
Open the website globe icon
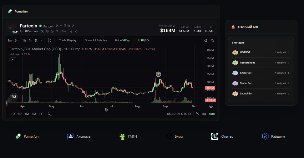coord(47,31)
